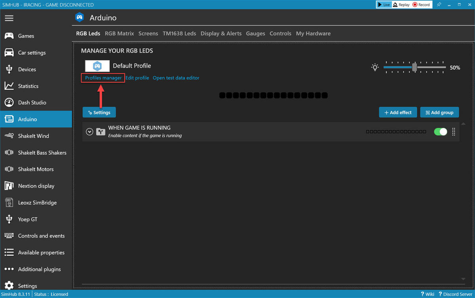Click the Devices USB icon
The width and height of the screenshot is (475, 298).
pyautogui.click(x=9, y=69)
